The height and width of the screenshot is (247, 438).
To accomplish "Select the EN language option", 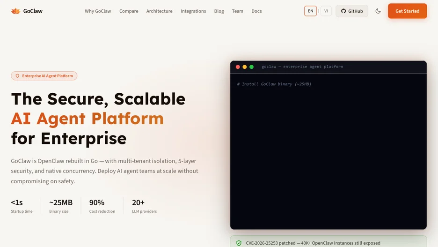I will coord(310,11).
